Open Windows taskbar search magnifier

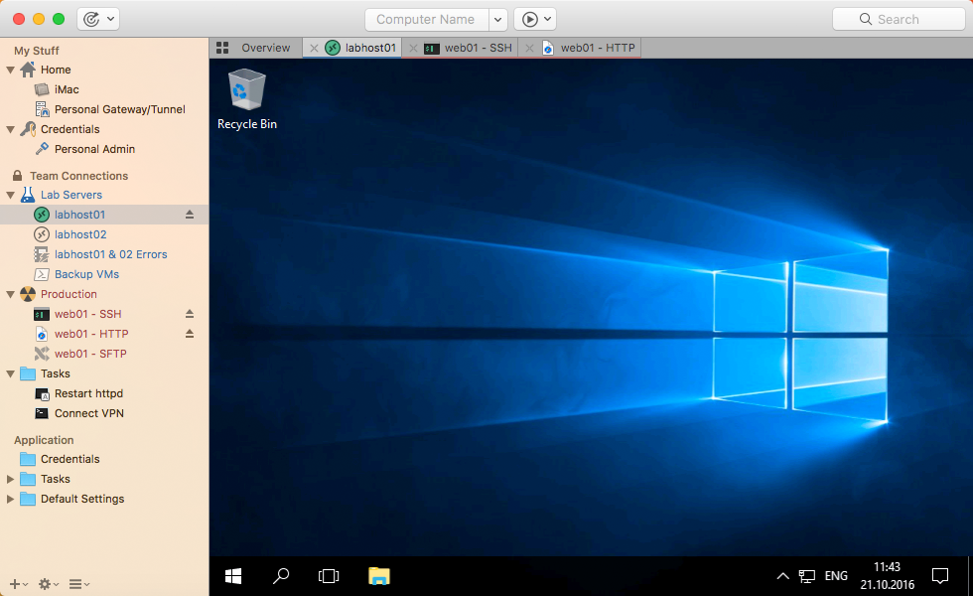pos(281,575)
